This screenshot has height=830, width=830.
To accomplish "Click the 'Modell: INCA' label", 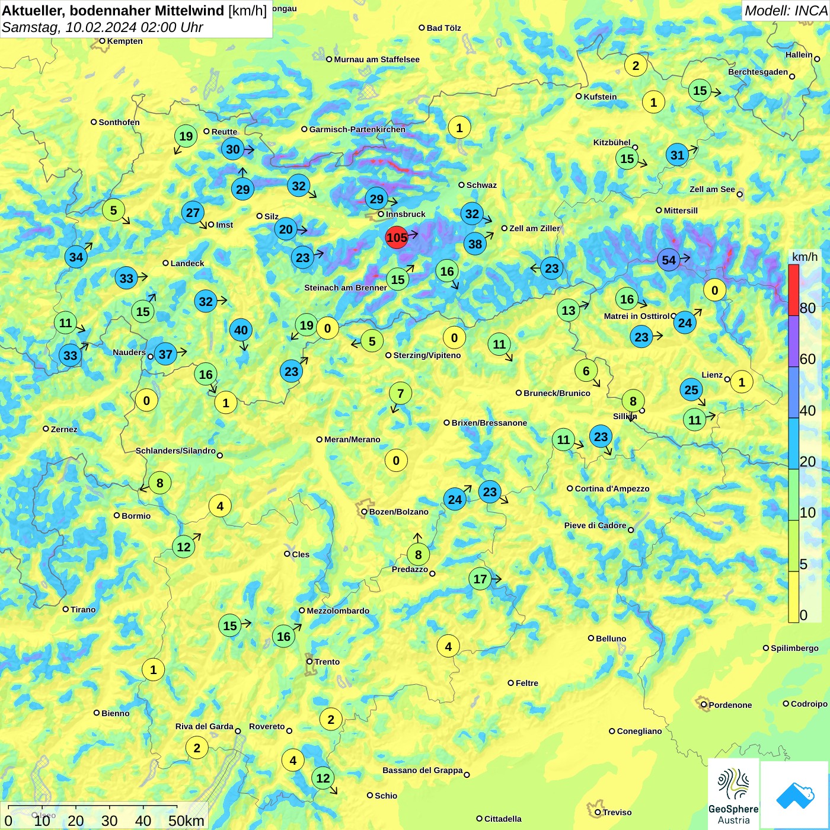I will point(786,11).
